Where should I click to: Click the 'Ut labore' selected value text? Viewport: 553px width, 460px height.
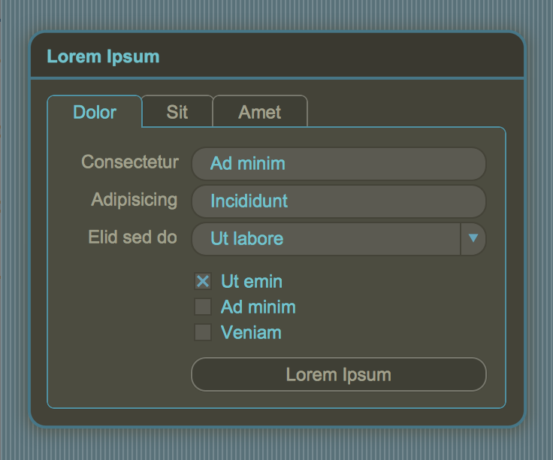click(247, 238)
